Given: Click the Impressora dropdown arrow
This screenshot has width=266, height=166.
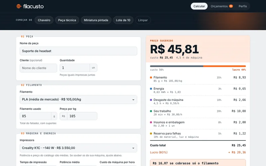Looking at the screenshot, I should [x=133, y=148].
